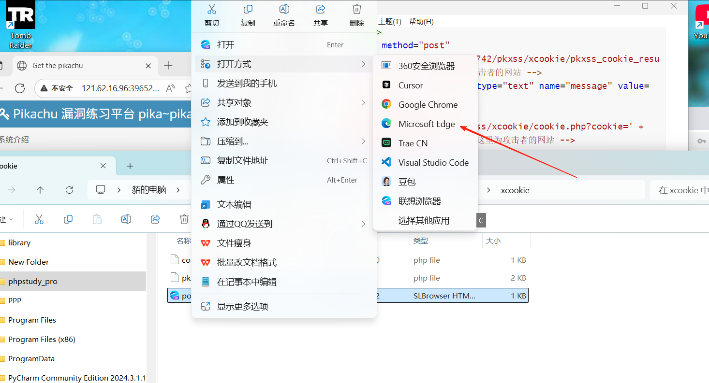709x383 pixels.
Task: Add new tab in File Explorer
Action: [130, 166]
